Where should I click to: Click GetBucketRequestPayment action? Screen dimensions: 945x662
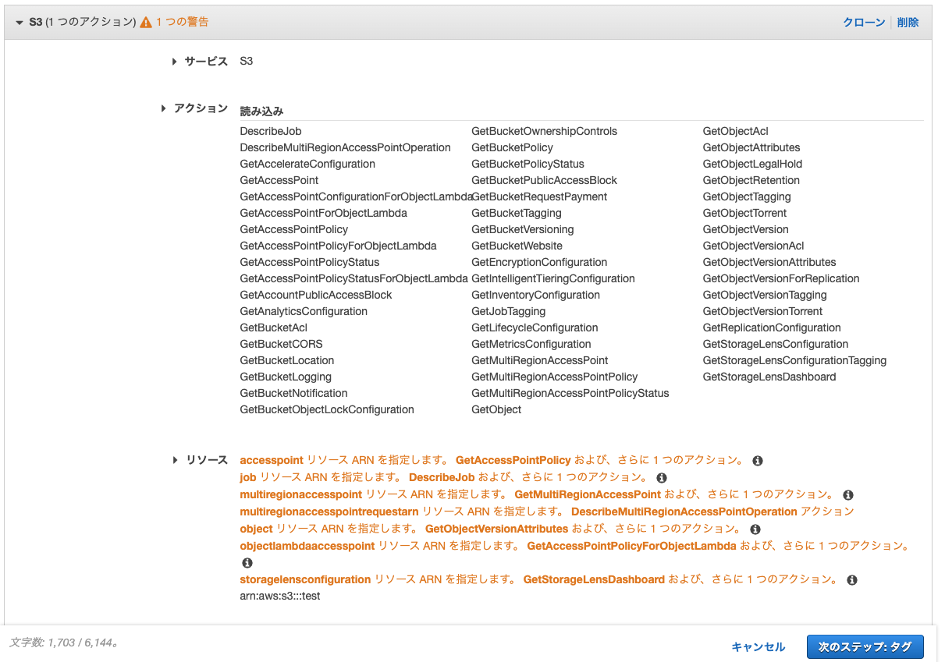(x=539, y=196)
